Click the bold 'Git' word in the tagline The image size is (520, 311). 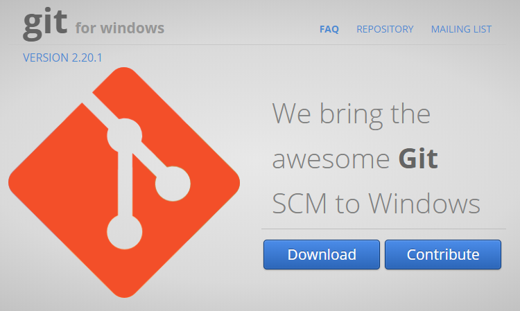[x=418, y=159]
